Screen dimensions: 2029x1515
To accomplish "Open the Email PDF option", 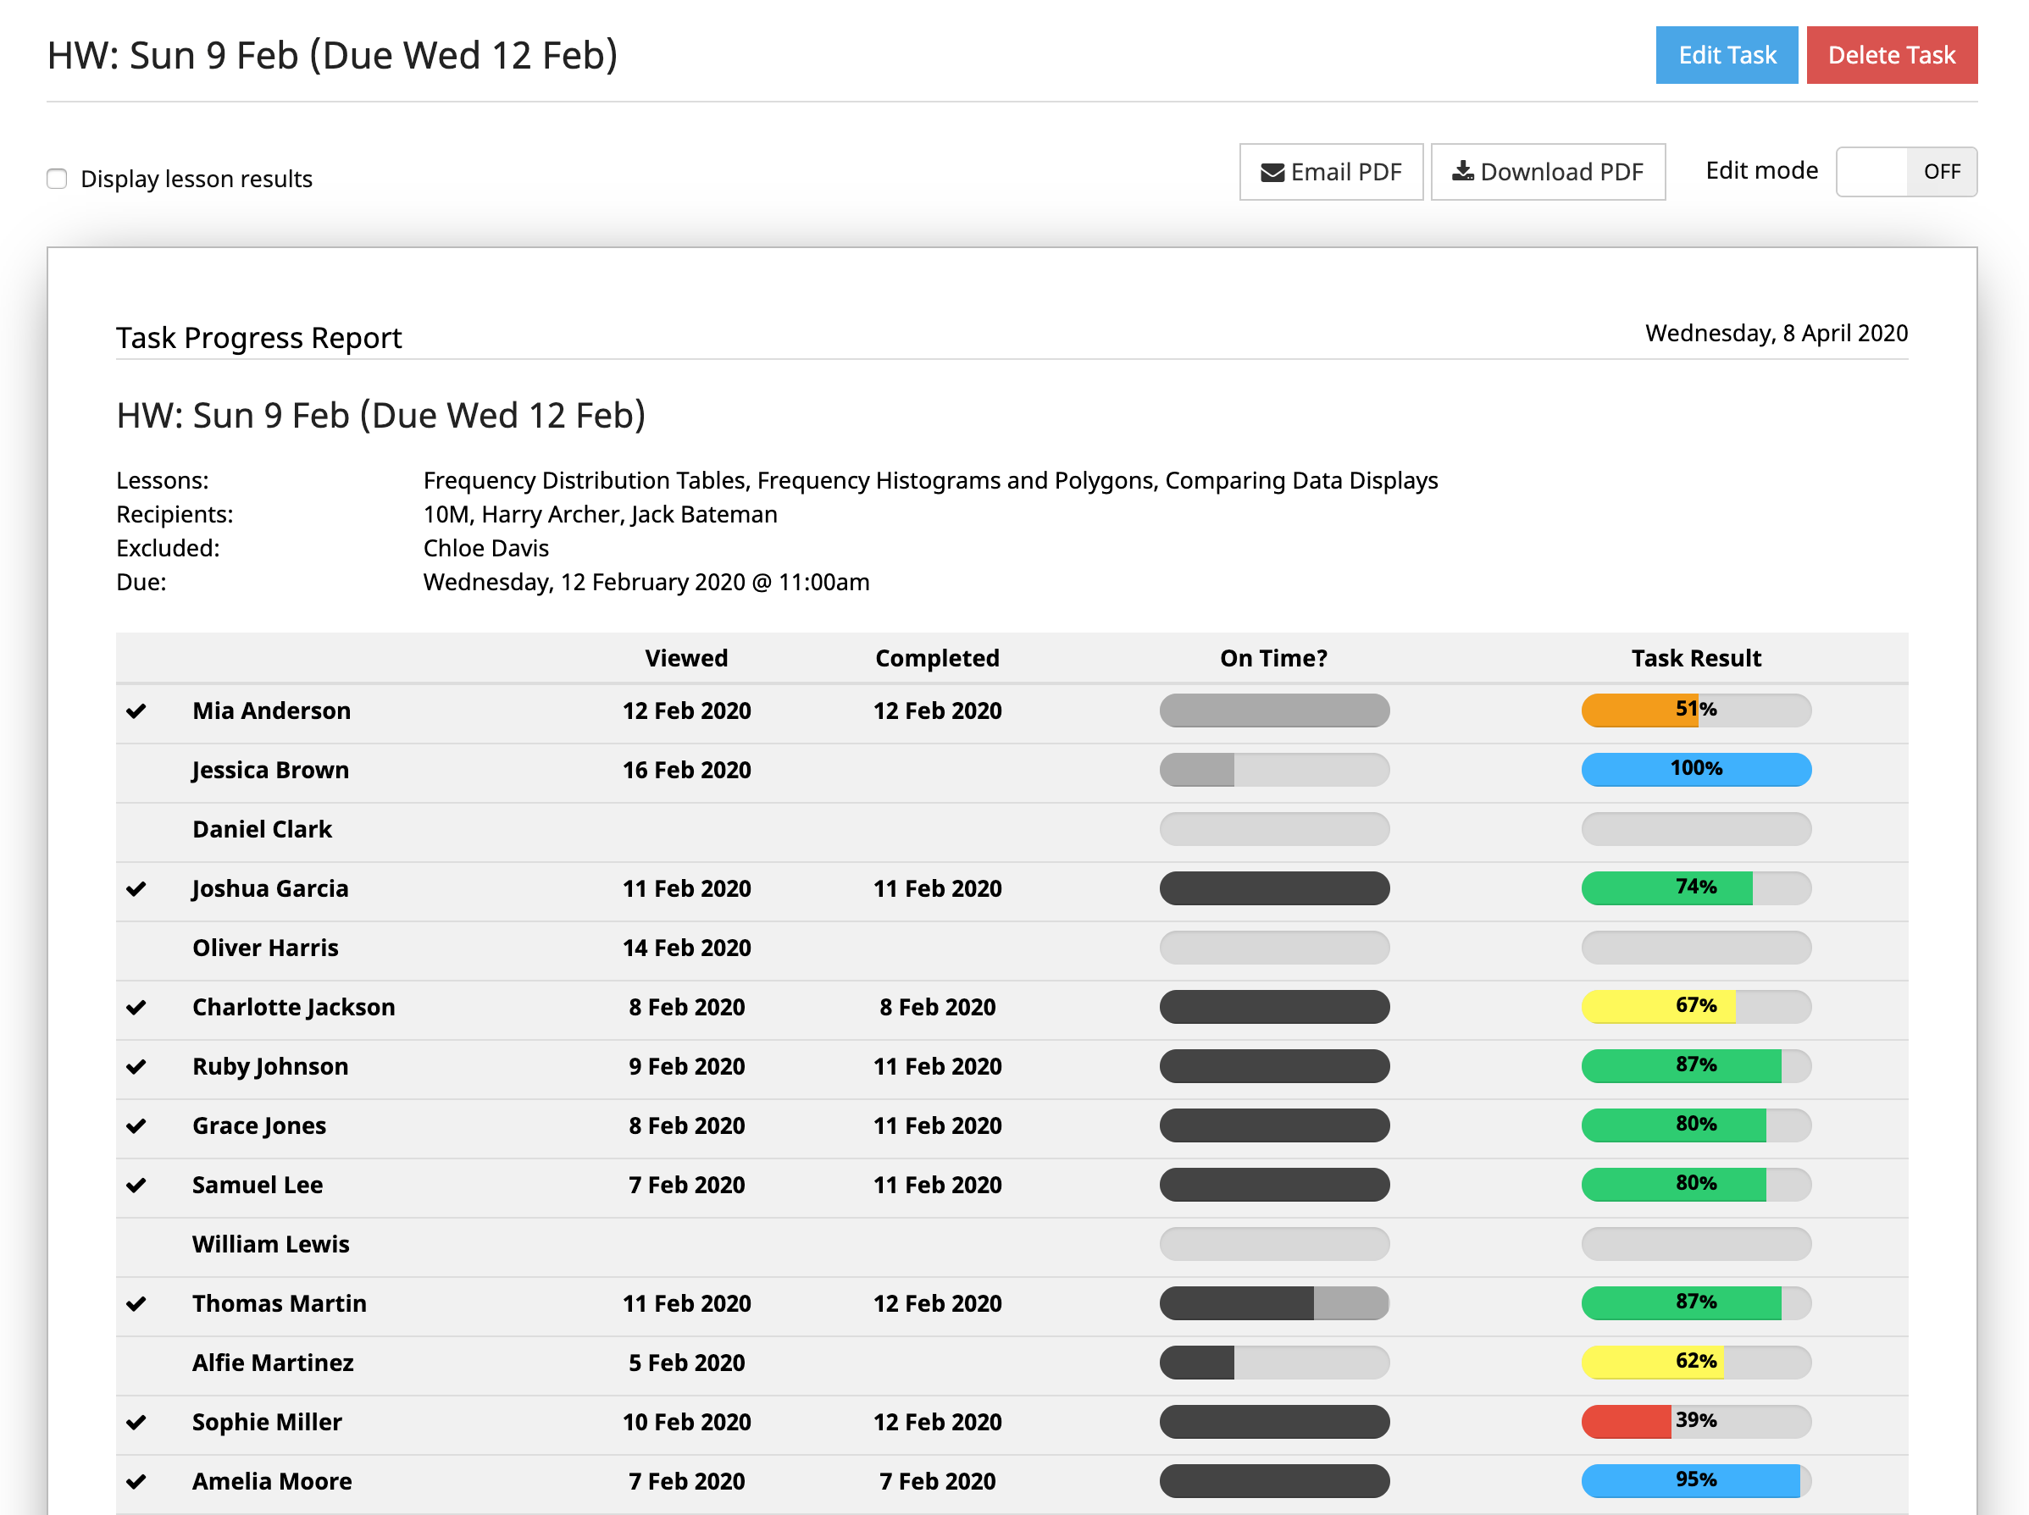I will [1331, 172].
